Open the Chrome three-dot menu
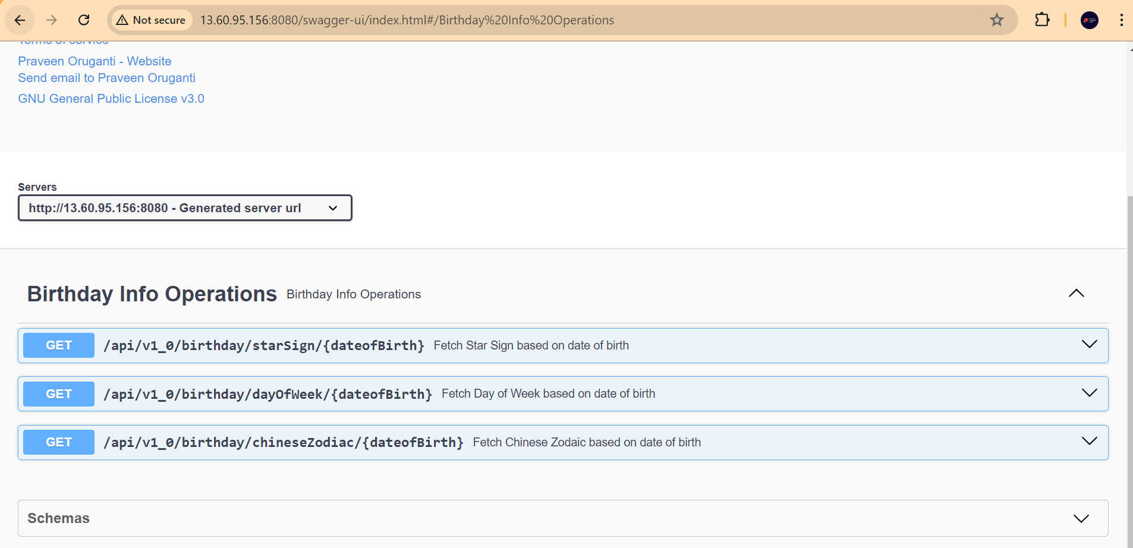Image resolution: width=1133 pixels, height=548 pixels. pyautogui.click(x=1121, y=20)
